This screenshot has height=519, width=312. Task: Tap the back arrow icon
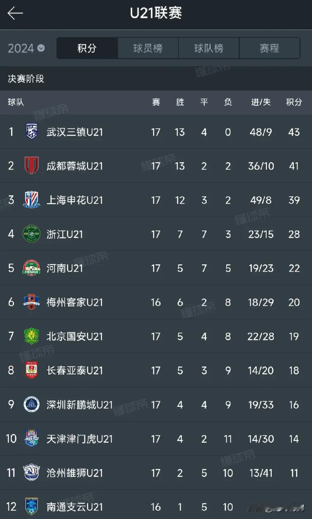[x=15, y=14]
